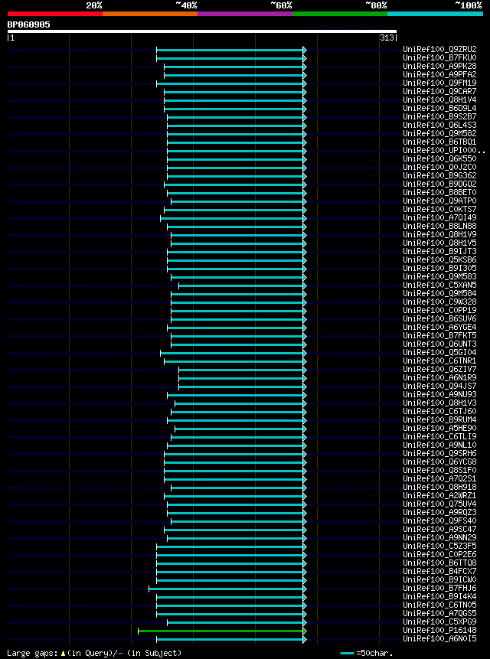This screenshot has width=490, height=659.
Task: Open the UniRef100_C5Z3F5 hit
Action: (x=439, y=546)
